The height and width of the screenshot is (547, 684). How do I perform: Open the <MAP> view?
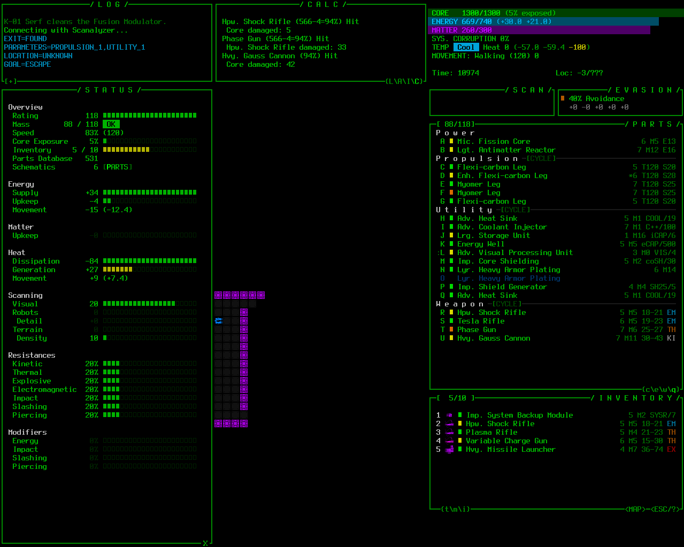pos(635,509)
